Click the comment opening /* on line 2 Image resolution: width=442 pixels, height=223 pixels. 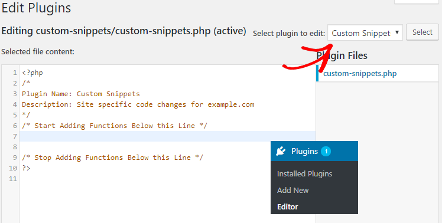pos(26,83)
